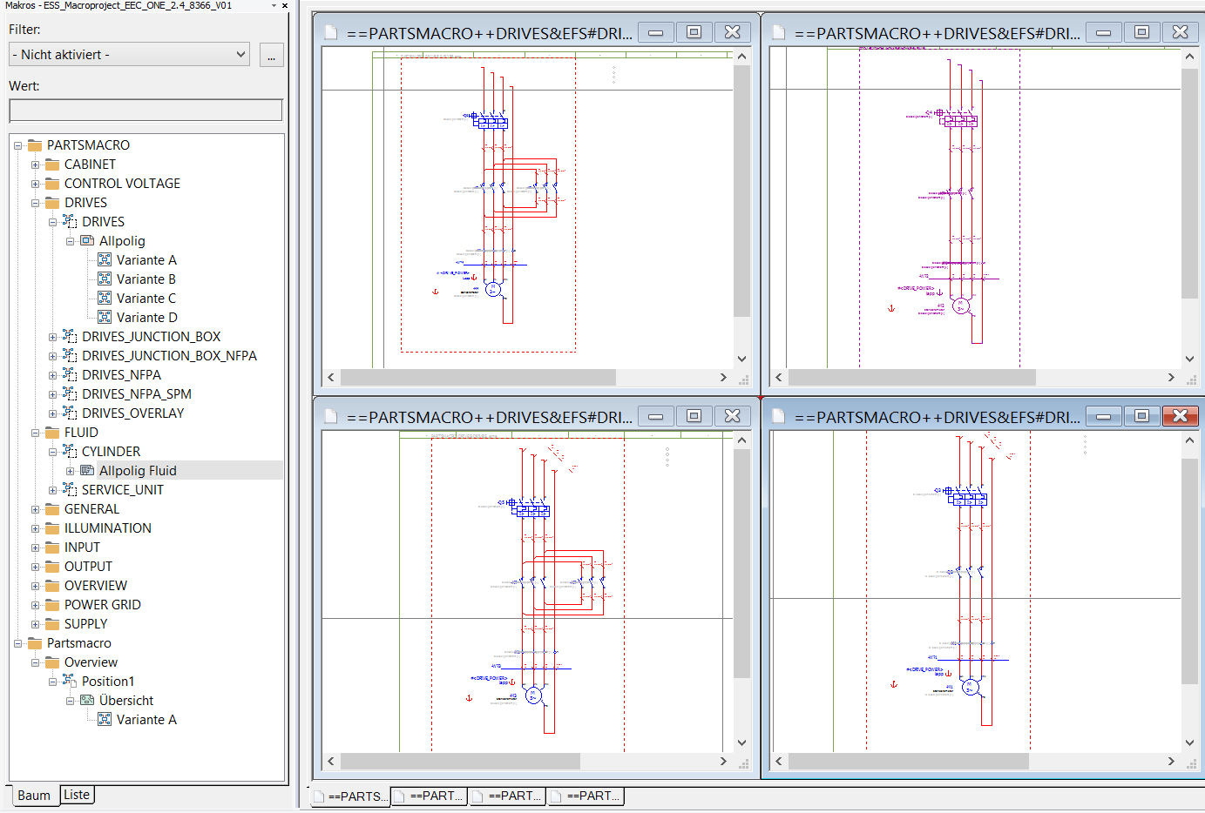Expand the Allpolig Fluid tree node
The image size is (1205, 813).
click(70, 471)
